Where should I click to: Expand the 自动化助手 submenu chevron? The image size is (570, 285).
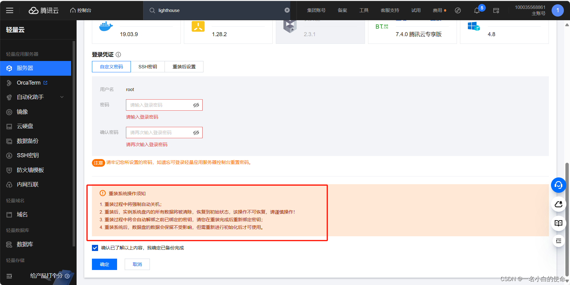click(x=62, y=97)
